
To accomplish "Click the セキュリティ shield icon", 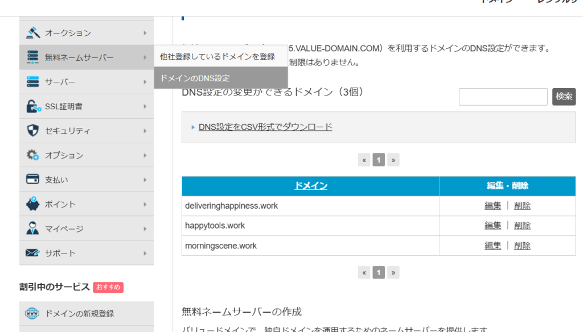I will [33, 131].
